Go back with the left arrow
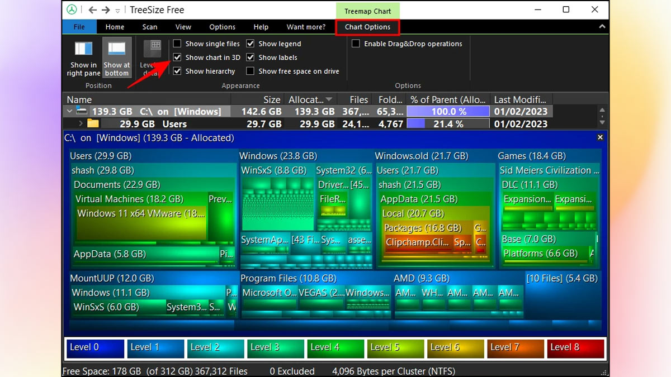This screenshot has width=671, height=377. pos(93,10)
